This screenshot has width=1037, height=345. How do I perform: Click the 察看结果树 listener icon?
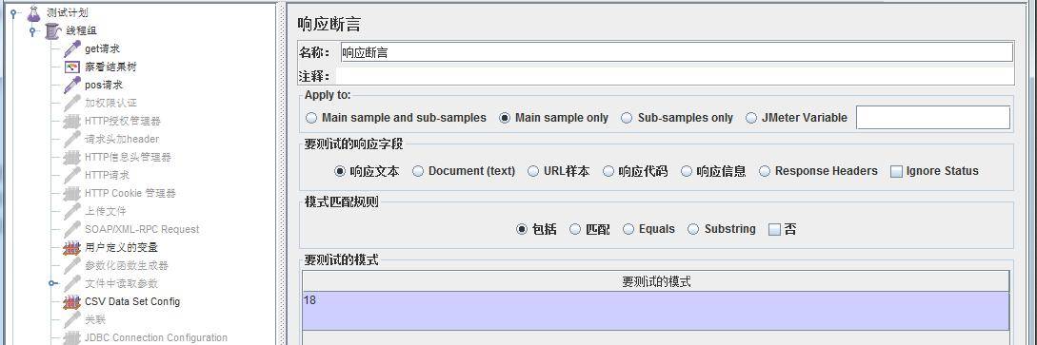click(x=72, y=67)
